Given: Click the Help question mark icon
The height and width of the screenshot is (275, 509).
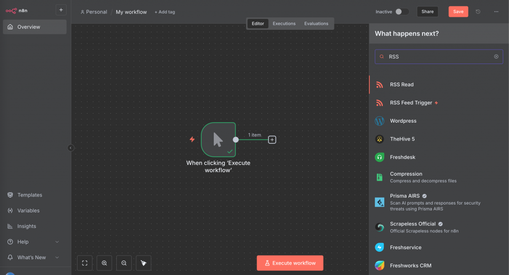Looking at the screenshot, I should point(10,242).
